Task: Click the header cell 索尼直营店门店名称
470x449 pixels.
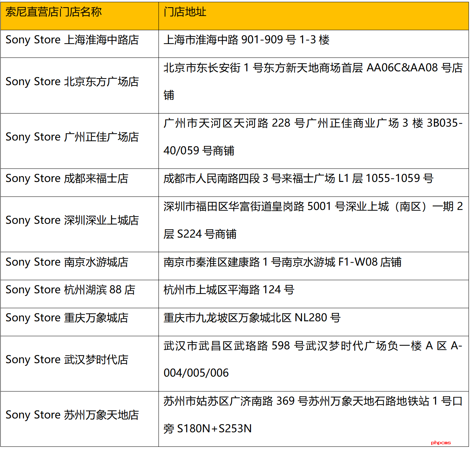Action: (x=79, y=16)
